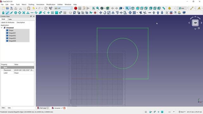Toggle snap to parallel
Screen dimensions: 203x114
(36, 13)
